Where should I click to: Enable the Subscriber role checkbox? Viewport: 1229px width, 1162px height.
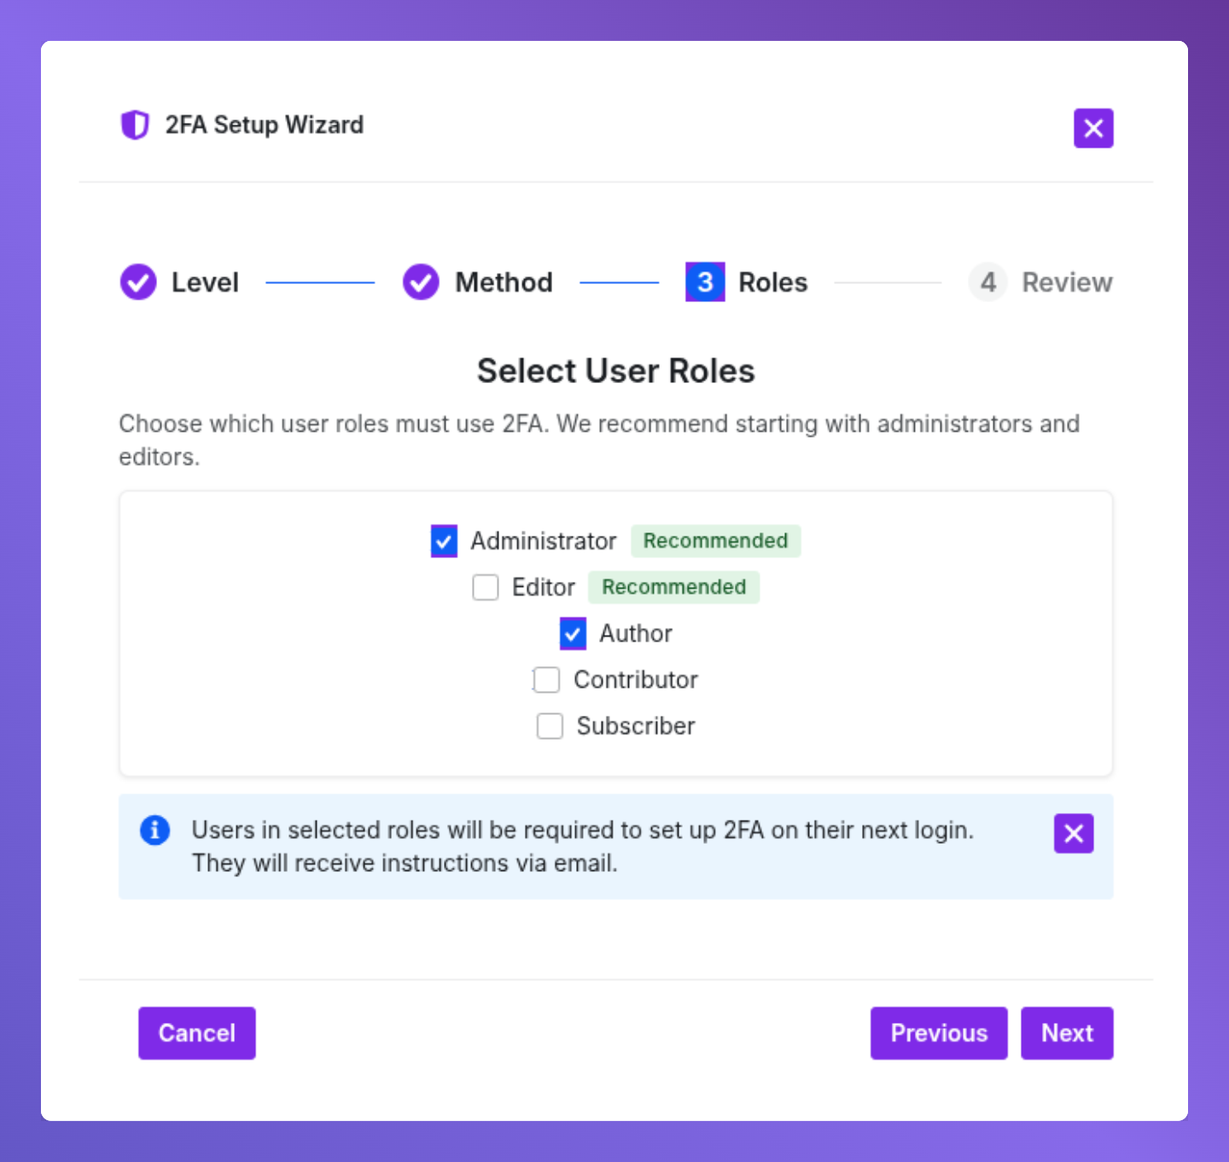550,726
